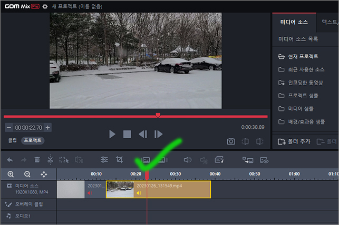This screenshot has height=225, width=339.
Task: Select the 오디오1 track header
Action: pos(29,216)
